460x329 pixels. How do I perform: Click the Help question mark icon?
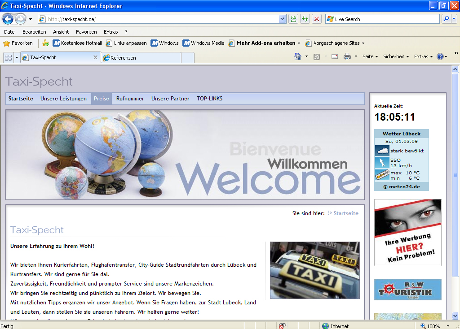tap(440, 56)
